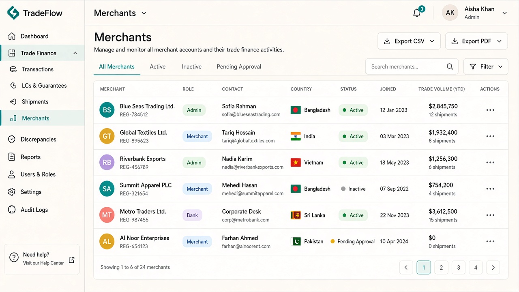The image size is (519, 292).
Task: Switch to the Inactive tab
Action: (192, 67)
